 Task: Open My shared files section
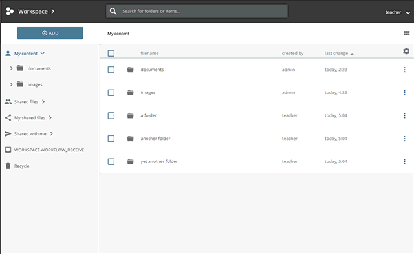pyautogui.click(x=30, y=118)
